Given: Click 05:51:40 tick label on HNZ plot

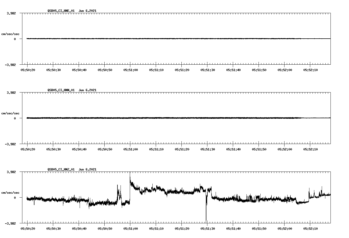Looking at the screenshot, I should coord(233,229).
